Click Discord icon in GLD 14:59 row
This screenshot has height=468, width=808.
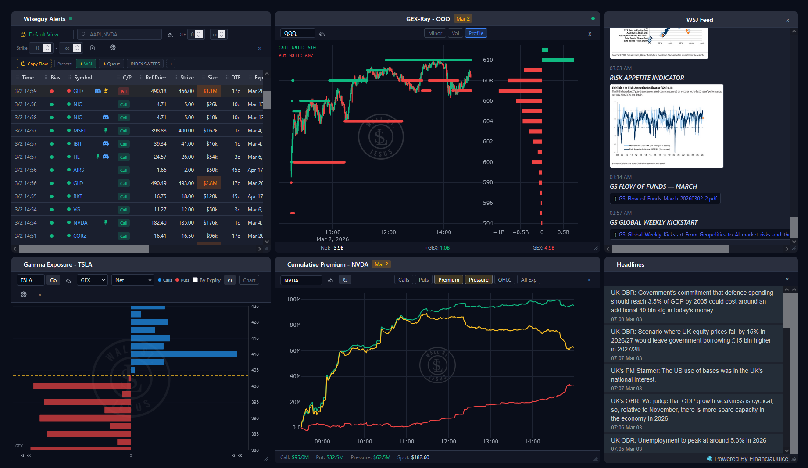[x=98, y=91]
